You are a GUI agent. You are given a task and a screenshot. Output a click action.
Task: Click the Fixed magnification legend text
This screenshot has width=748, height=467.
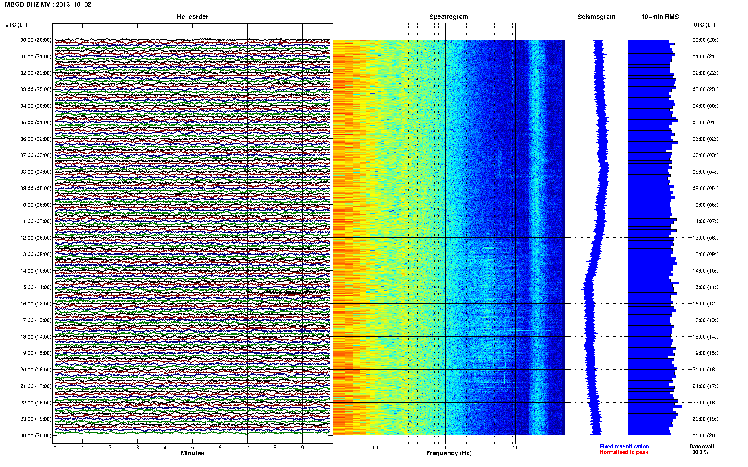[x=624, y=446]
